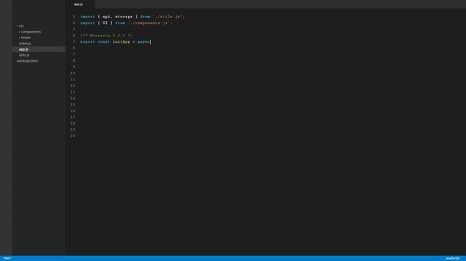The width and height of the screenshot is (466, 261).
Task: Open the app.js editor tab
Action: point(79,4)
